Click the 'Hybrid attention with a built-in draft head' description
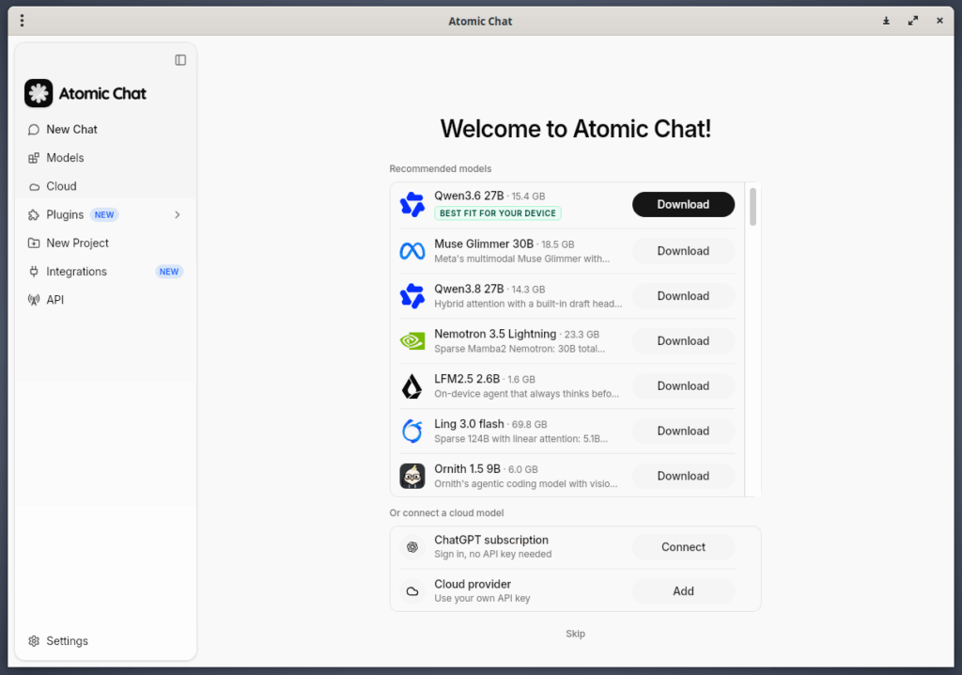This screenshot has height=675, width=962. (528, 304)
